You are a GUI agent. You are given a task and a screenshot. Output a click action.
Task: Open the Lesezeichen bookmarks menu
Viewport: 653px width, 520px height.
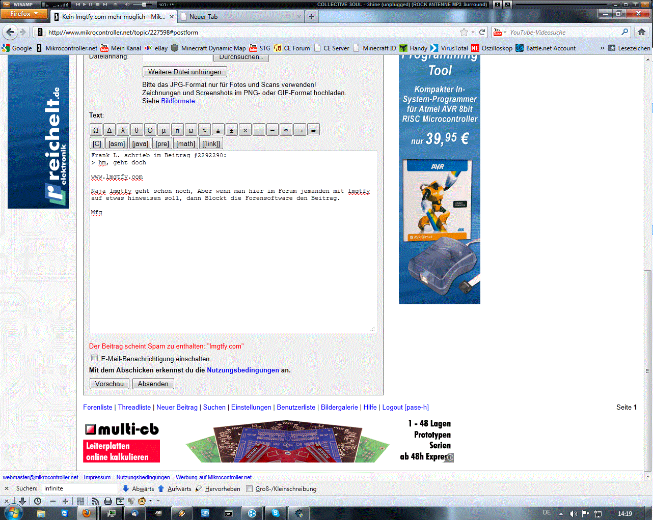[x=629, y=48]
